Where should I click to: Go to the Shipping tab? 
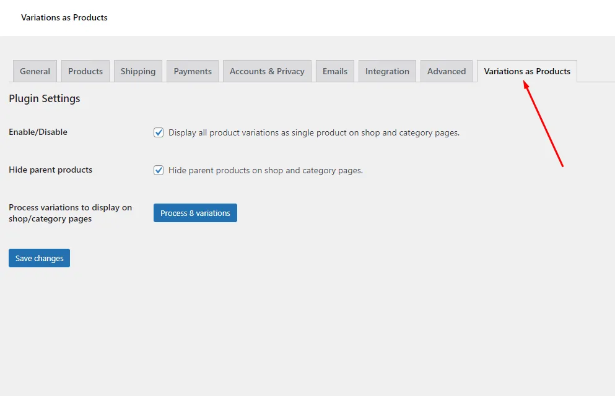click(x=138, y=71)
